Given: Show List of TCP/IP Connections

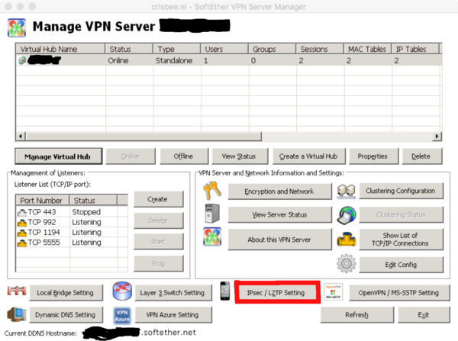Looking at the screenshot, I should (x=401, y=239).
